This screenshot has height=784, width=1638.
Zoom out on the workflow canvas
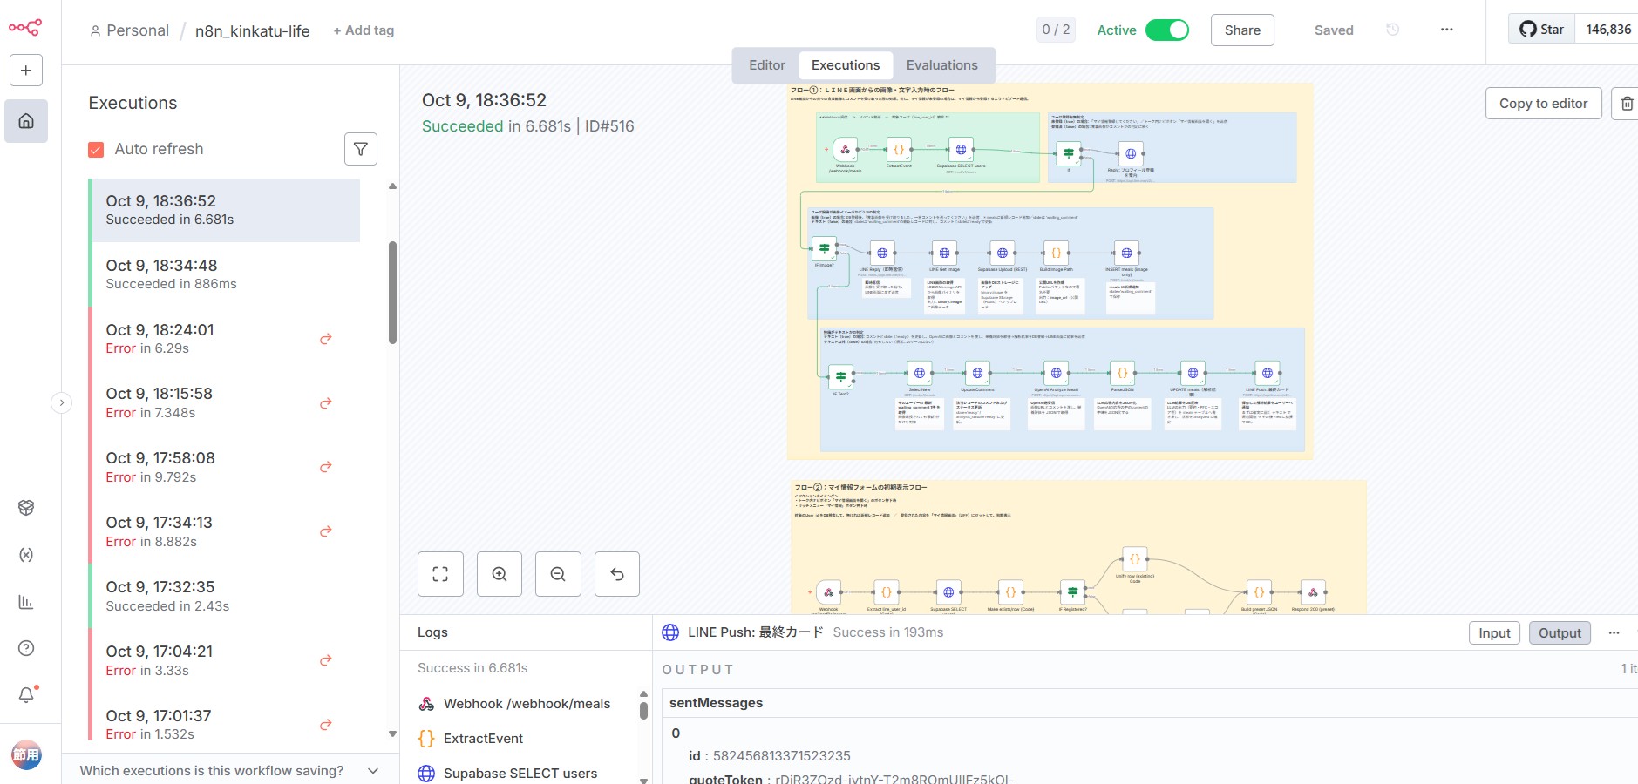click(x=558, y=574)
